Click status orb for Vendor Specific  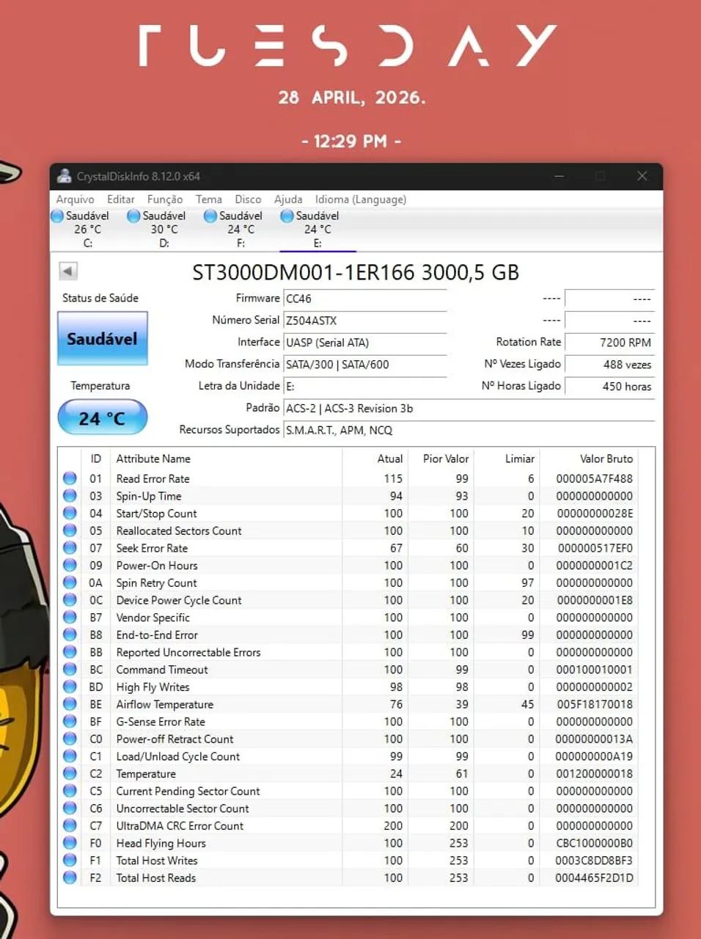pos(70,617)
